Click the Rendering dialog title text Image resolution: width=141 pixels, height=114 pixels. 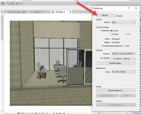coord(98,8)
